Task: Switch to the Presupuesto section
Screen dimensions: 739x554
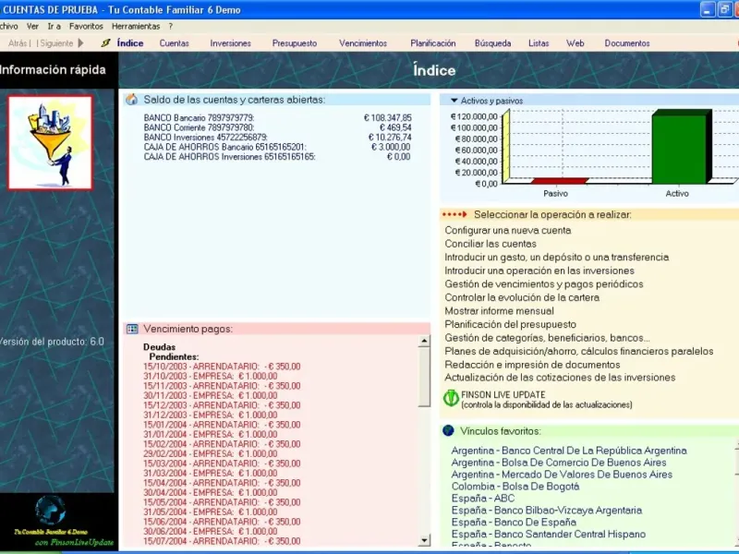Action: pos(295,43)
